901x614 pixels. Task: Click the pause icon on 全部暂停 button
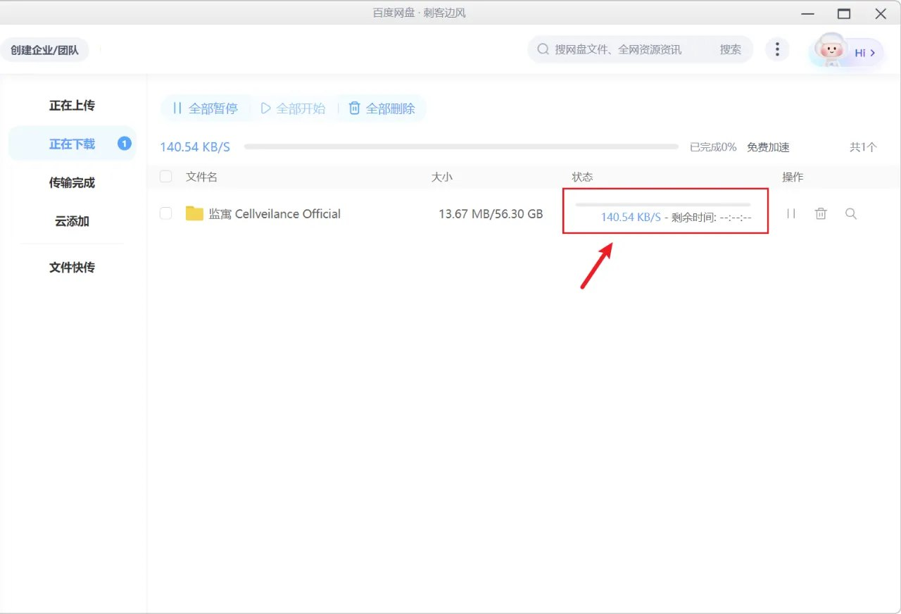pyautogui.click(x=177, y=108)
